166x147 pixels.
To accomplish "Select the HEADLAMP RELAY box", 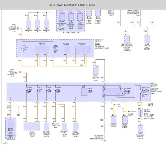I will [85, 92].
